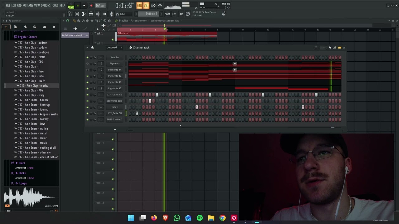Select the Mute tool in Playlist
The height and width of the screenshot is (224, 399).
click(88, 21)
